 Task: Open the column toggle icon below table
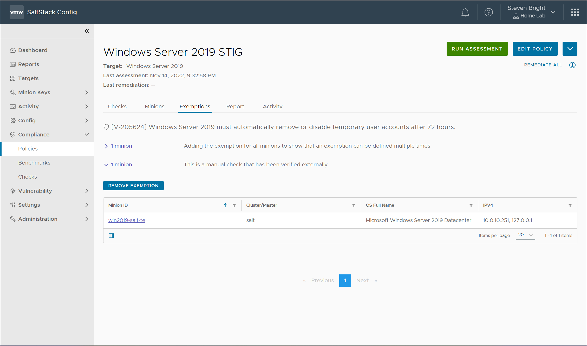pyautogui.click(x=112, y=236)
